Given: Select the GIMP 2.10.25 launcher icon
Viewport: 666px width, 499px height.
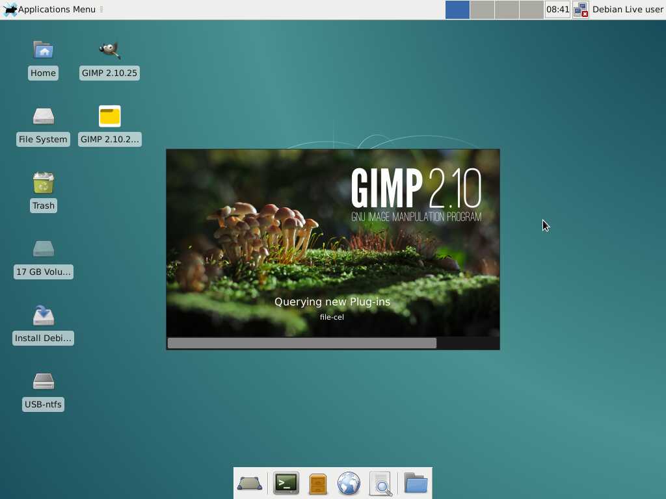Looking at the screenshot, I should click(x=109, y=50).
